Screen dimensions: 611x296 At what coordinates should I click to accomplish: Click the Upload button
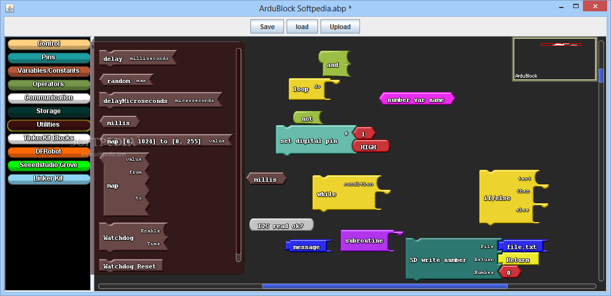pos(340,27)
